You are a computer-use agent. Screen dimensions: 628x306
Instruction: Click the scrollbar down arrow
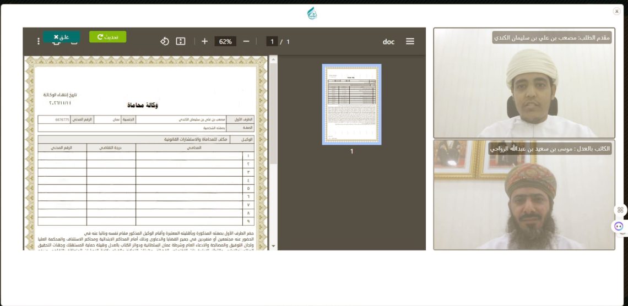pyautogui.click(x=273, y=246)
